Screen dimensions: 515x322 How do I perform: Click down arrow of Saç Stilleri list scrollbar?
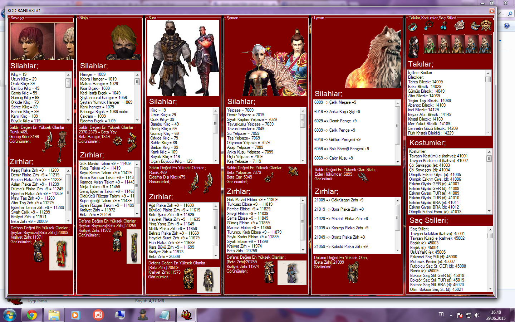coord(490,289)
